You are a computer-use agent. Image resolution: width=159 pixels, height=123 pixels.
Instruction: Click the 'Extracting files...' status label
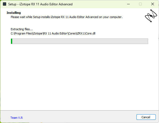point(22,29)
